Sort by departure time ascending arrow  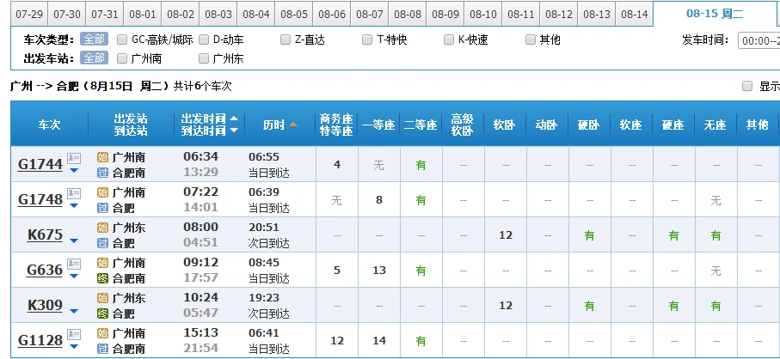(x=233, y=119)
